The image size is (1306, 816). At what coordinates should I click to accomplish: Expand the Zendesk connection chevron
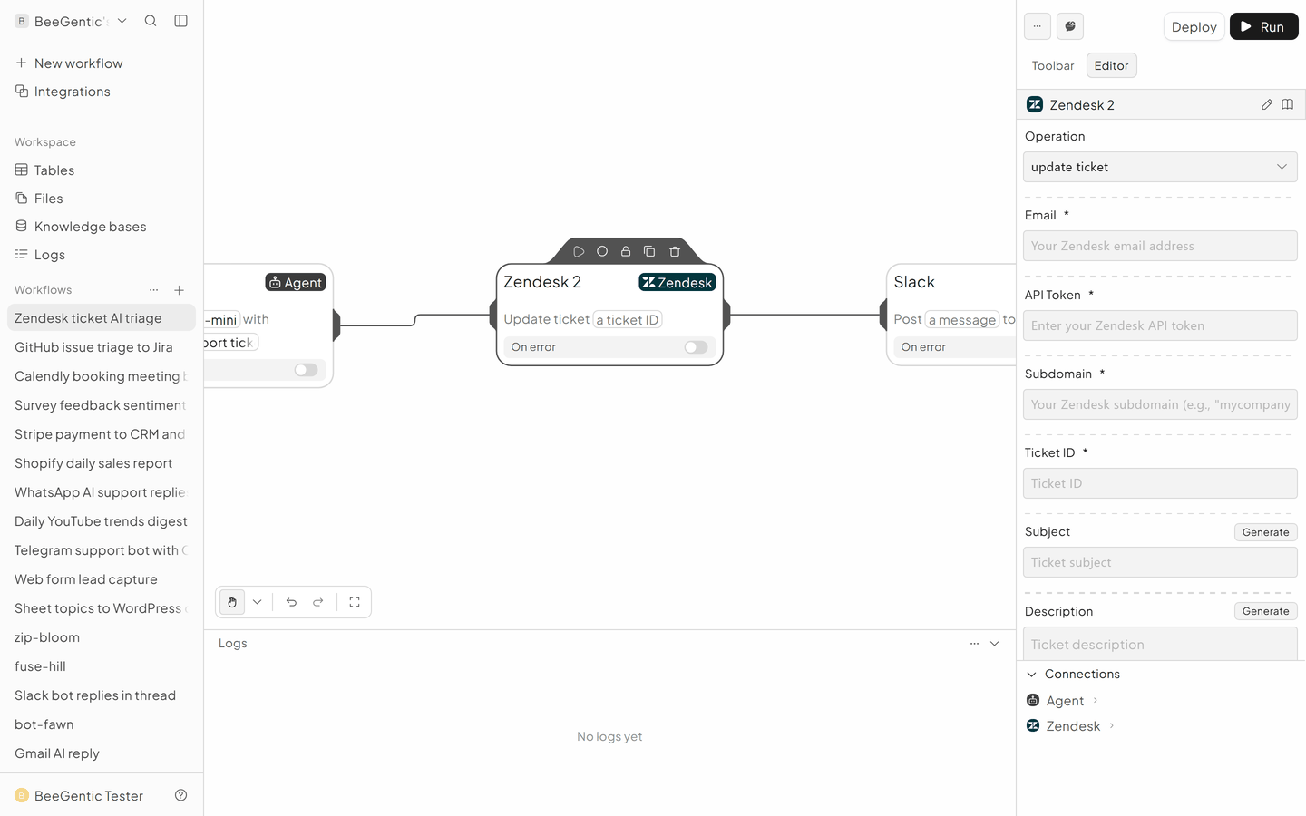coord(1112,725)
